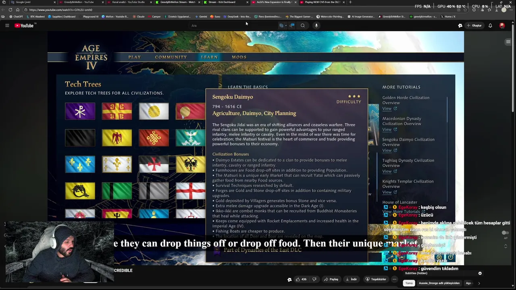
Task: Focus the YouTube Ara search field
Action: (x=234, y=25)
